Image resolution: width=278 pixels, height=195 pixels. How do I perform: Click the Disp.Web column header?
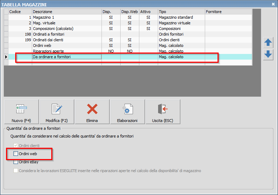click(130, 12)
